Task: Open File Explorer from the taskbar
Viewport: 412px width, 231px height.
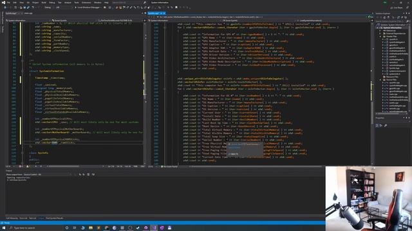Action: [x=91, y=228]
